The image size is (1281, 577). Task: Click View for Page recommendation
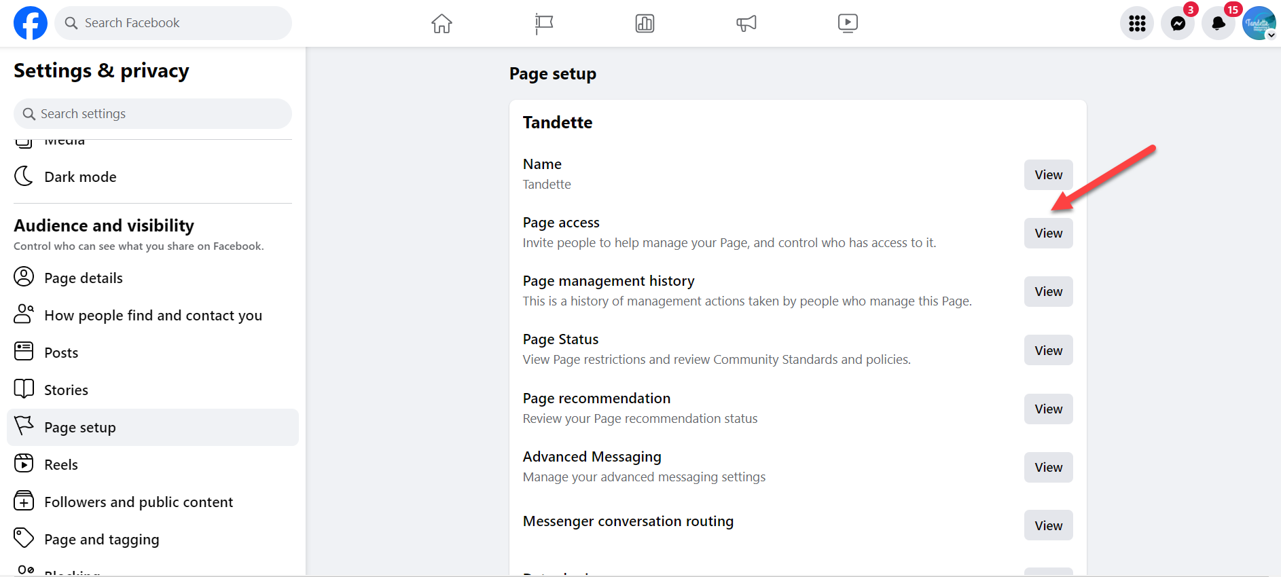(x=1049, y=409)
